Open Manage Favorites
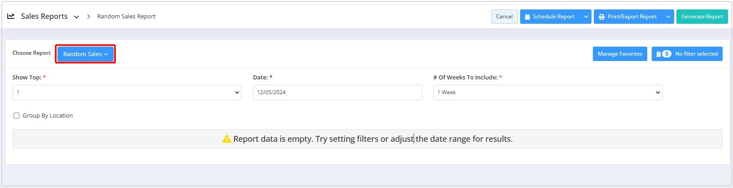The height and width of the screenshot is (188, 733). [x=620, y=54]
